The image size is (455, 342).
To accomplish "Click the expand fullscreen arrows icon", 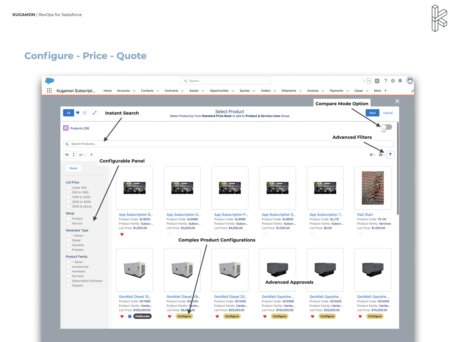I will tap(95, 112).
